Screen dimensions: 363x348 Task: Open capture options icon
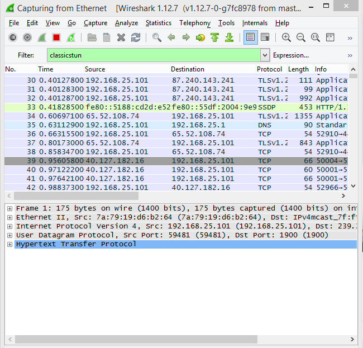point(27,37)
